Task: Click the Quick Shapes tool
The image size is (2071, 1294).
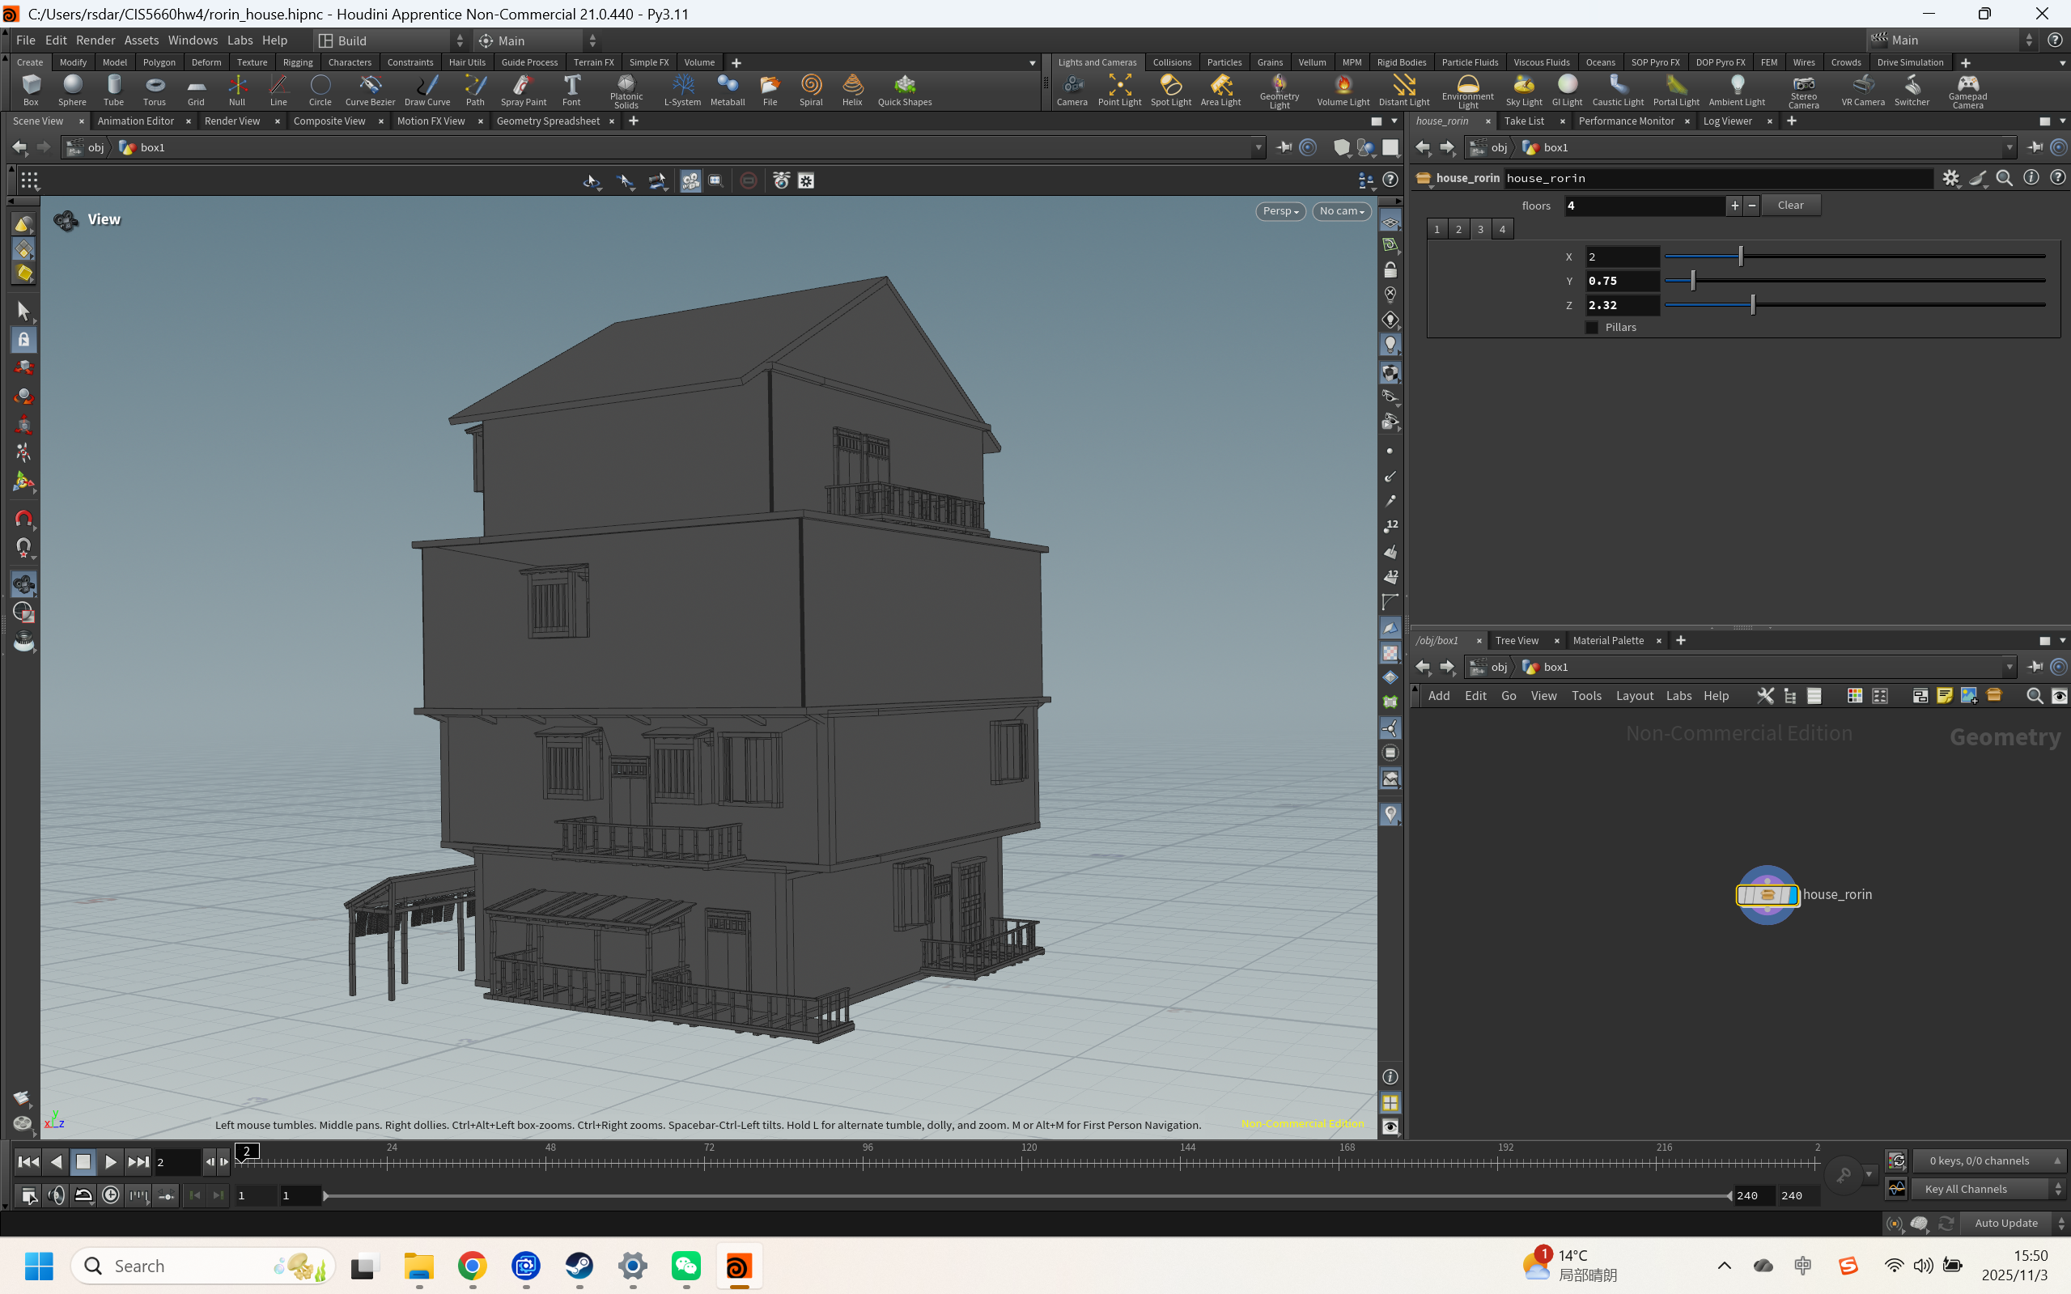Action: (905, 90)
